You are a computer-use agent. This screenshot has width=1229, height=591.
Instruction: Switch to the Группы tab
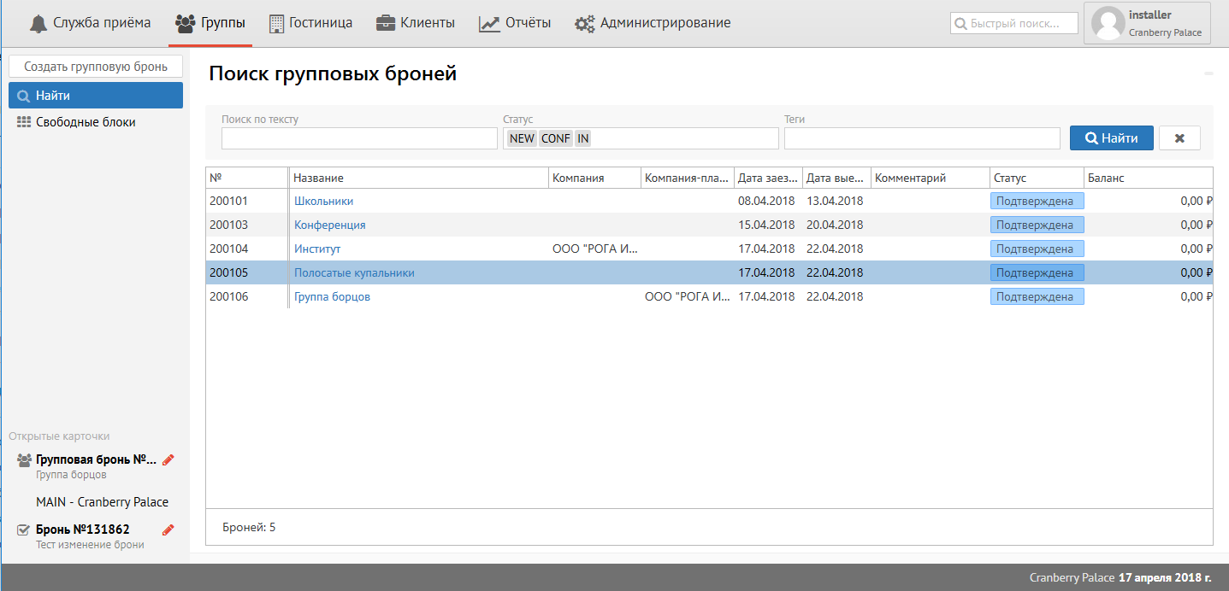(x=210, y=23)
